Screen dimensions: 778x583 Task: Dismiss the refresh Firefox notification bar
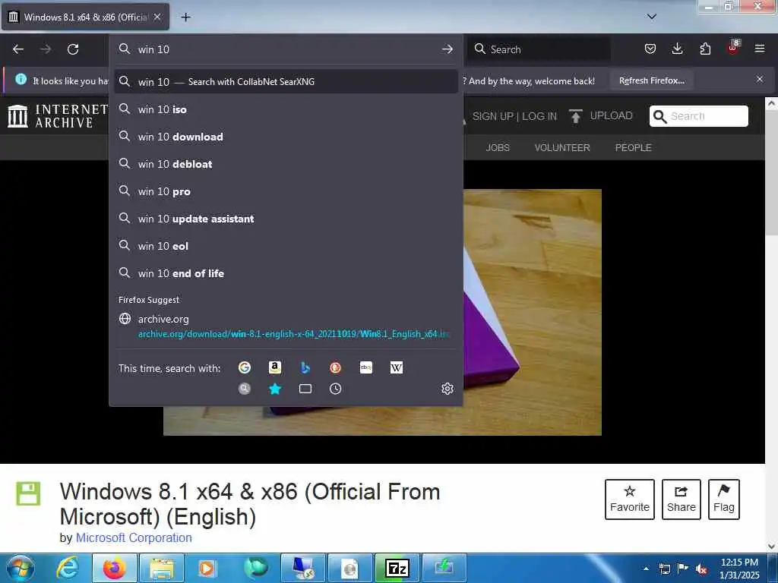(759, 79)
